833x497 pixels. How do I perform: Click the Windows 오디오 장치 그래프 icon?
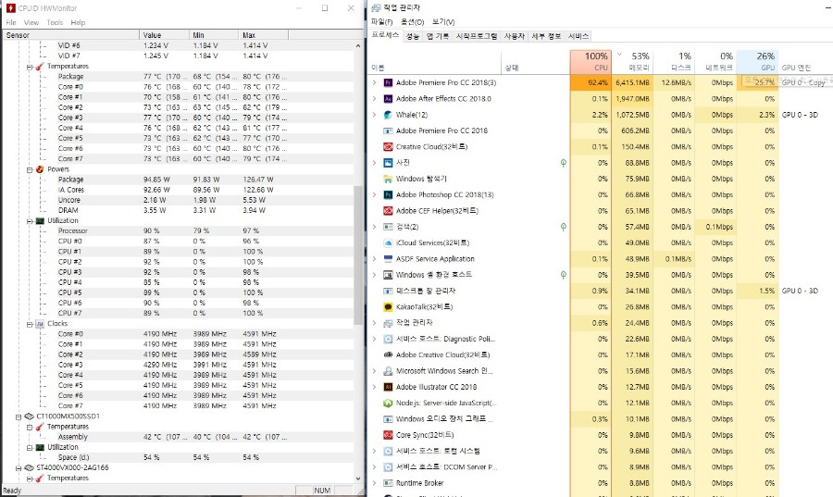[x=388, y=419]
